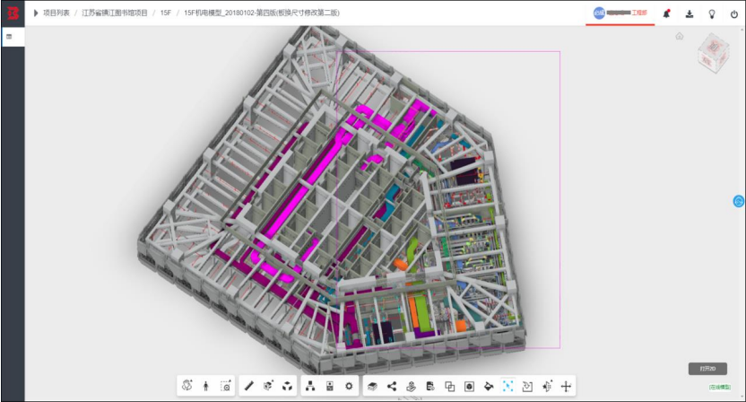Open 江苏省镇江图书馆项目 breadcrumb link

tap(115, 13)
